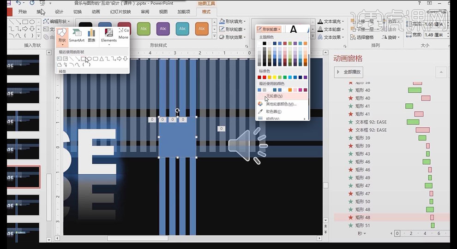Click the 图表 chart icon
The image size is (457, 249).
[x=91, y=36]
